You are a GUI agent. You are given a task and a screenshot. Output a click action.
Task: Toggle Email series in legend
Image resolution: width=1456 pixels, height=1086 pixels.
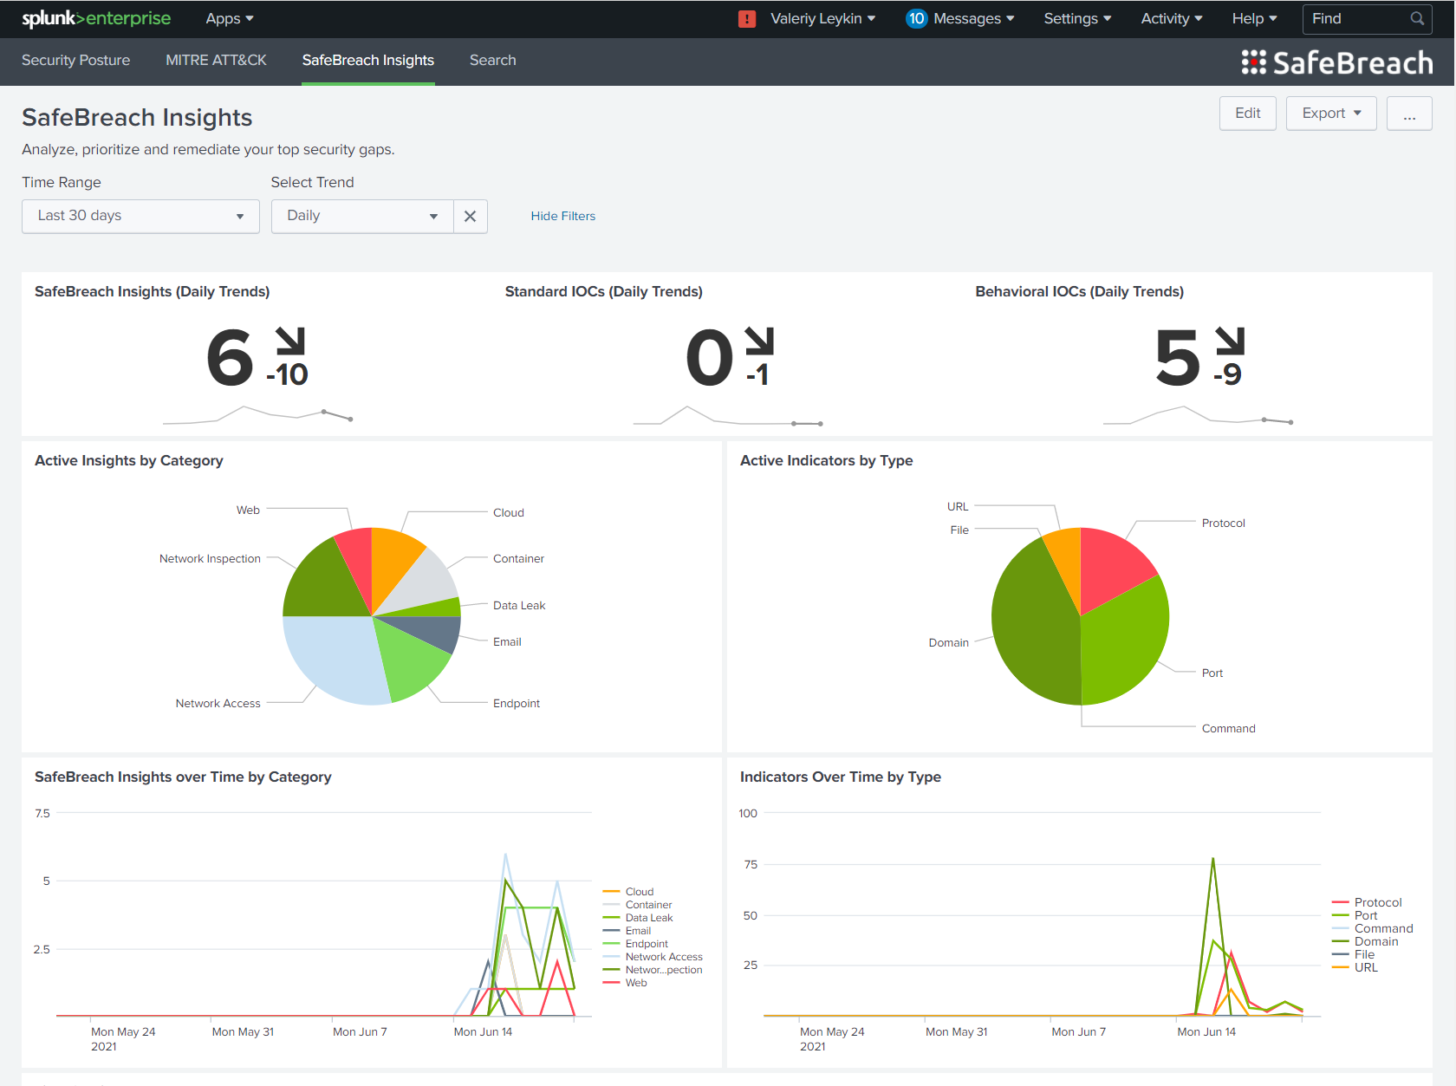[x=627, y=931]
